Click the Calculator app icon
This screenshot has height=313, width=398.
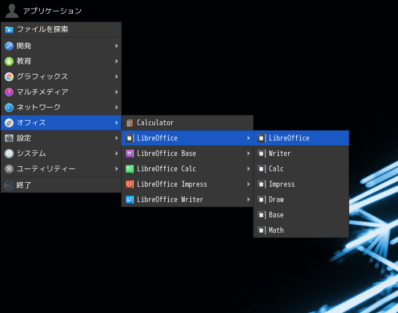tap(130, 123)
